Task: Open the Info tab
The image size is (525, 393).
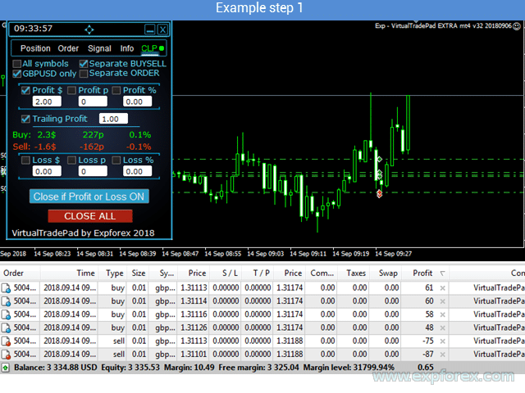Action: [127, 48]
